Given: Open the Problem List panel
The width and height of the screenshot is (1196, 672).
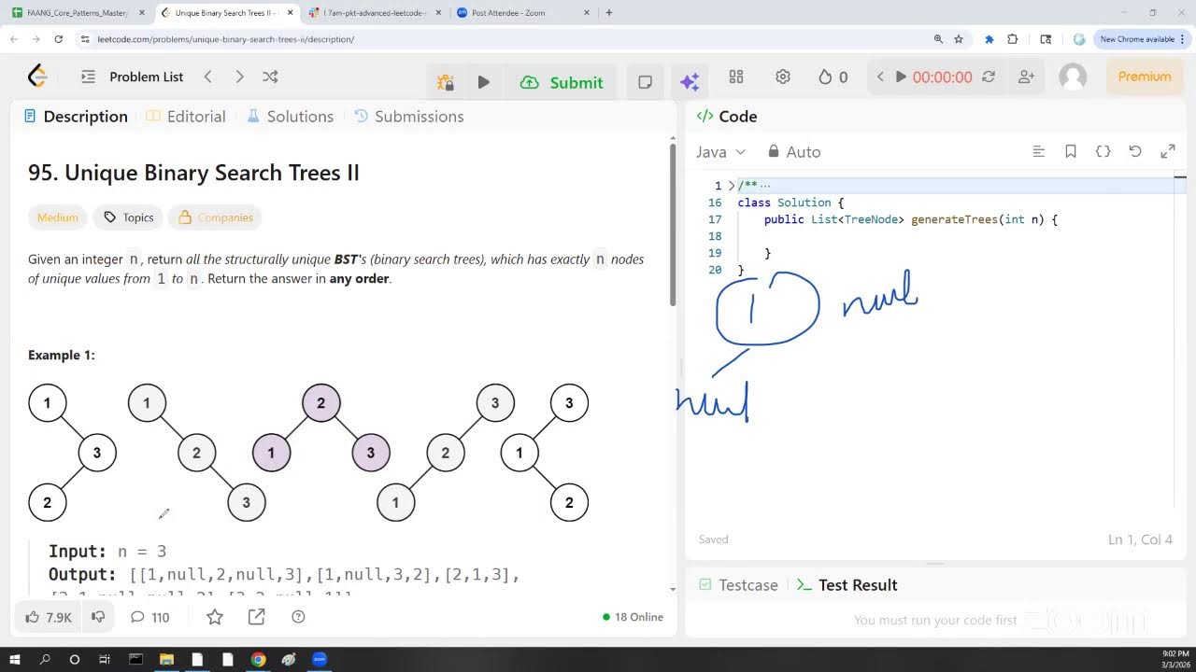Looking at the screenshot, I should [132, 77].
